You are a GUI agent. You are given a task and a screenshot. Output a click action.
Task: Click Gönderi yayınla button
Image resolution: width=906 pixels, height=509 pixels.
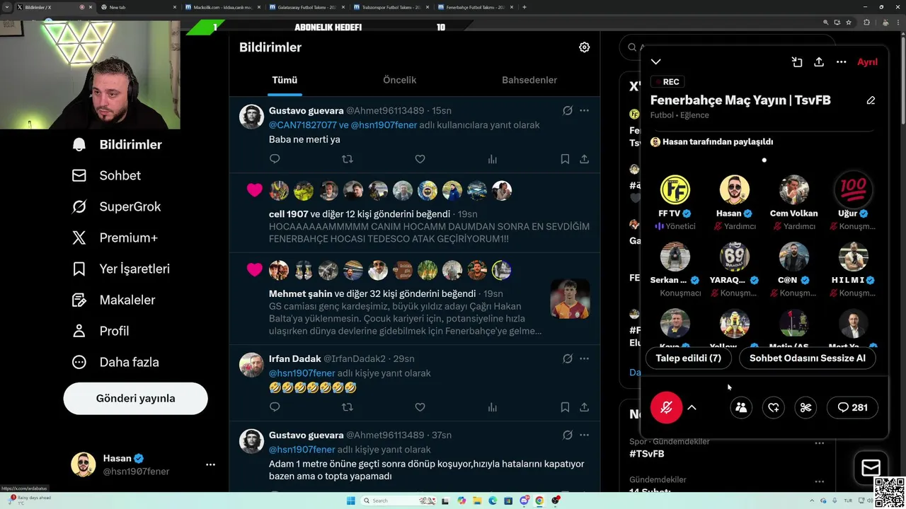pos(136,399)
